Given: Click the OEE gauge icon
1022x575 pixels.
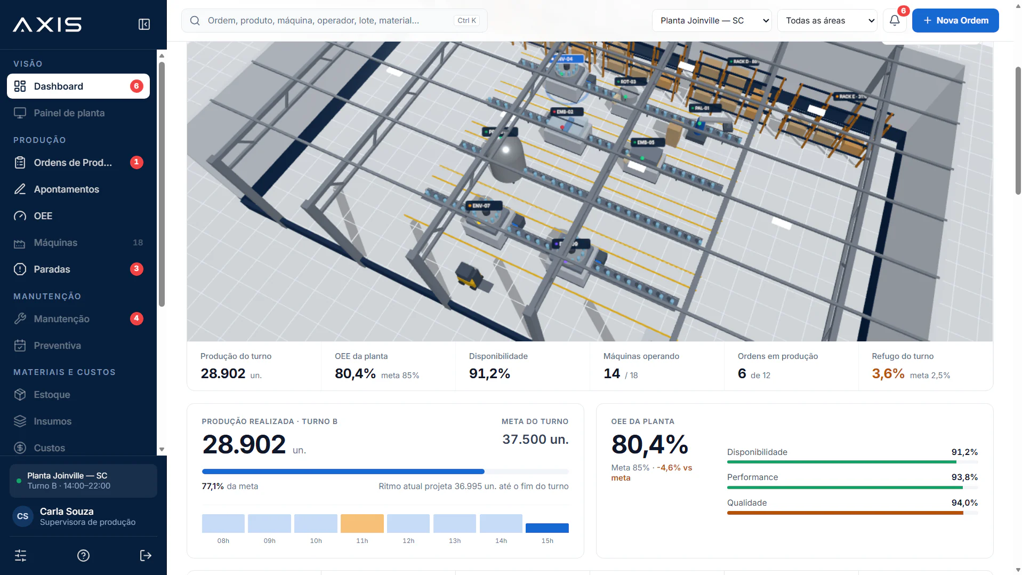Looking at the screenshot, I should 20,216.
